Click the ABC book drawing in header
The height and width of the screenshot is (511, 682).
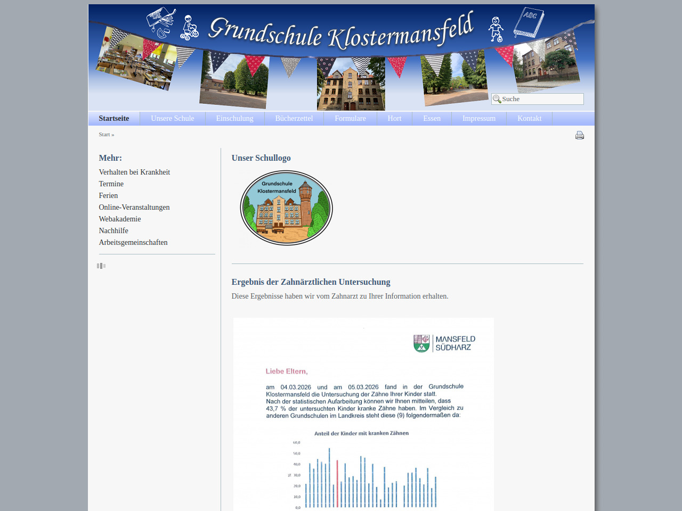(x=529, y=22)
